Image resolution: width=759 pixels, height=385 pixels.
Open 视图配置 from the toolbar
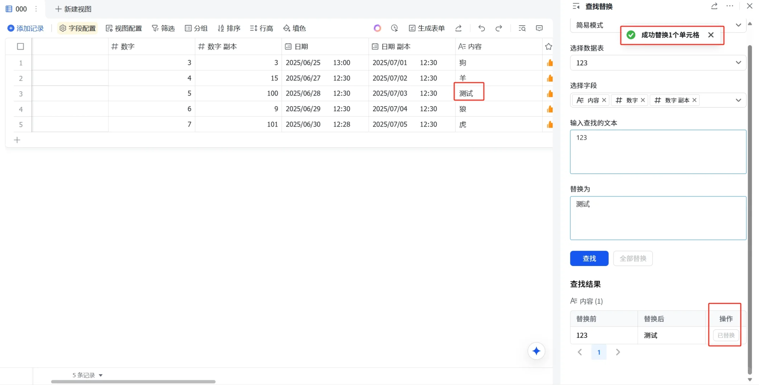(124, 28)
